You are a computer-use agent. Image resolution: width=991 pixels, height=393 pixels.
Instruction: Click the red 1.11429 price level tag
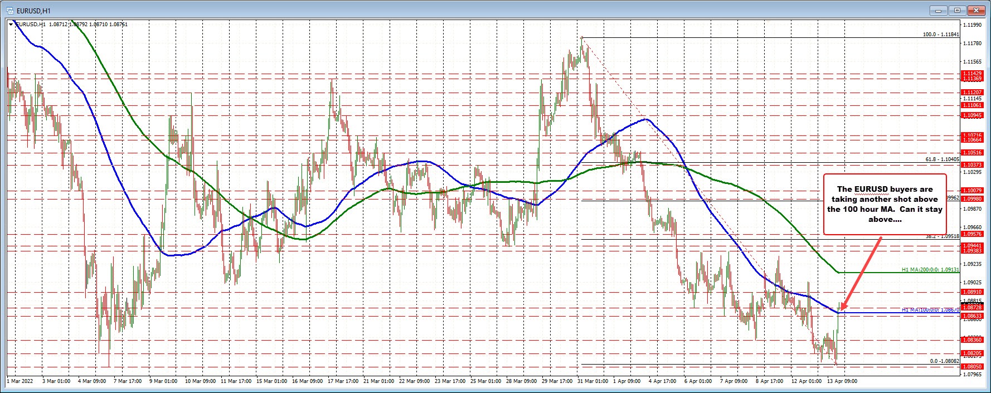click(973, 74)
